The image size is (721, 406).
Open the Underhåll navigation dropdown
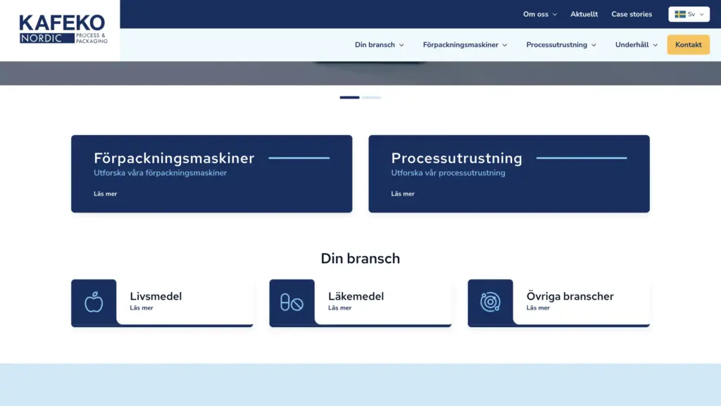coord(636,45)
